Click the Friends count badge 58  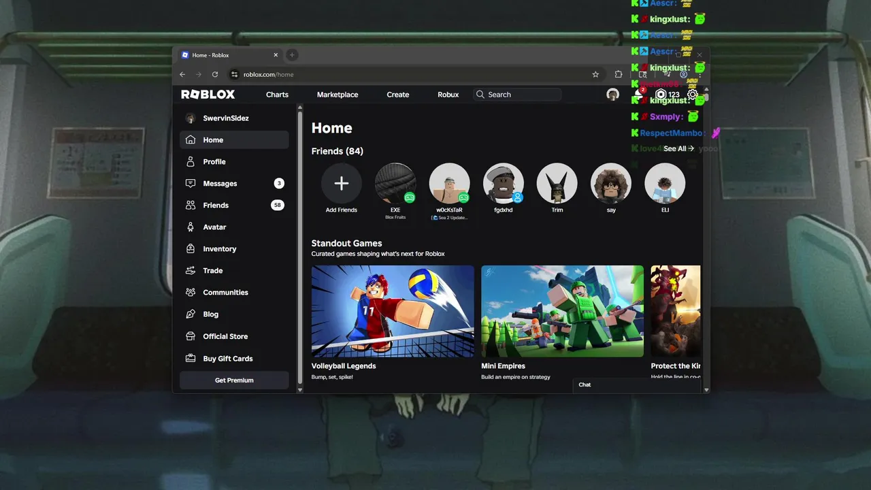(278, 205)
